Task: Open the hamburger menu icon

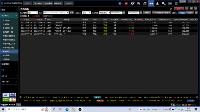Action: [176, 3]
